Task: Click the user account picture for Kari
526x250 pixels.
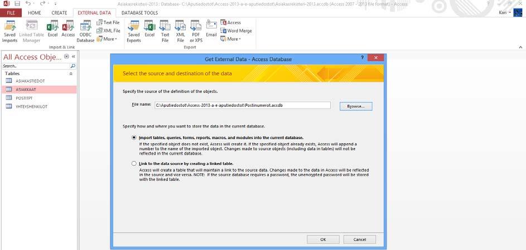Action: pos(518,13)
